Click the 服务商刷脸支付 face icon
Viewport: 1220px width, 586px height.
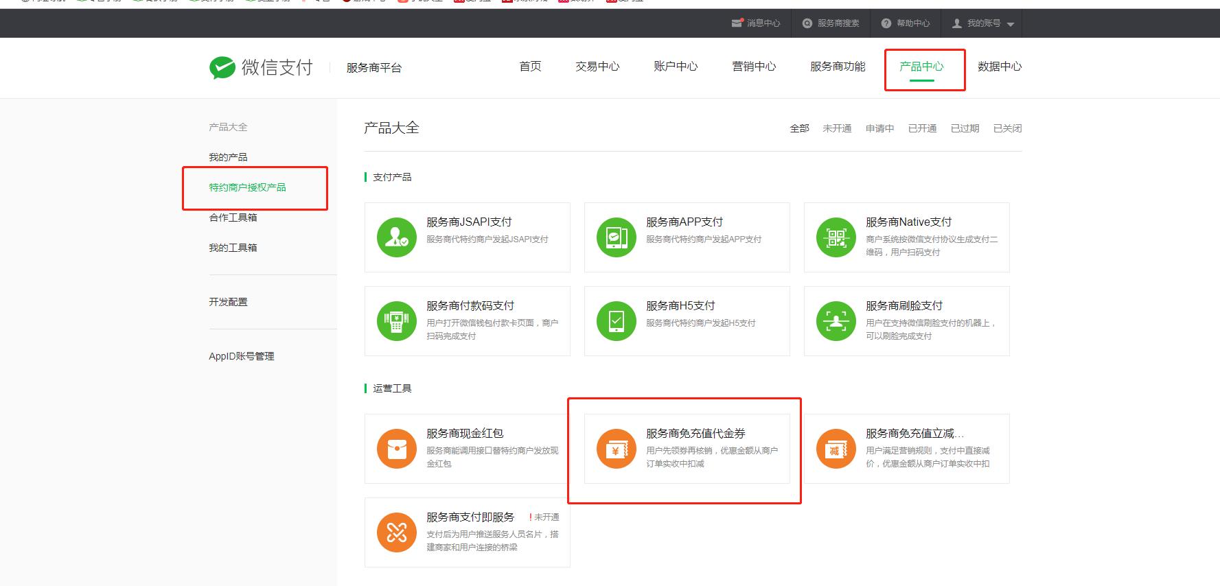(x=836, y=321)
